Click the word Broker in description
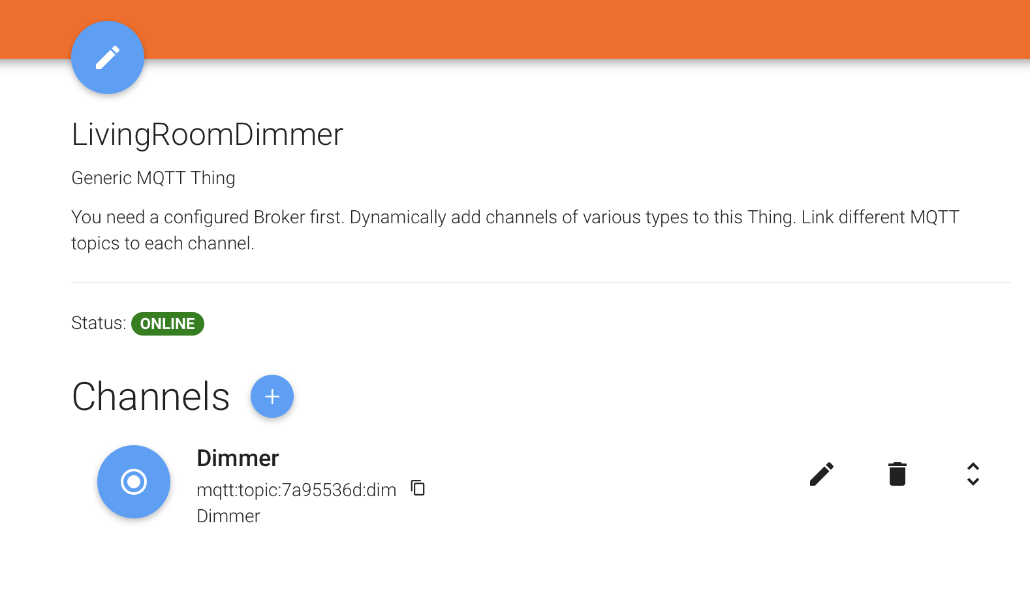The height and width of the screenshot is (598, 1030). (279, 217)
